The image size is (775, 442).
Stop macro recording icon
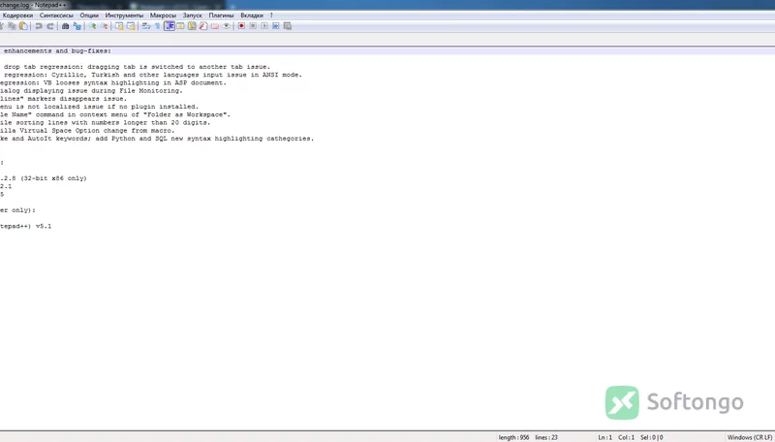253,26
